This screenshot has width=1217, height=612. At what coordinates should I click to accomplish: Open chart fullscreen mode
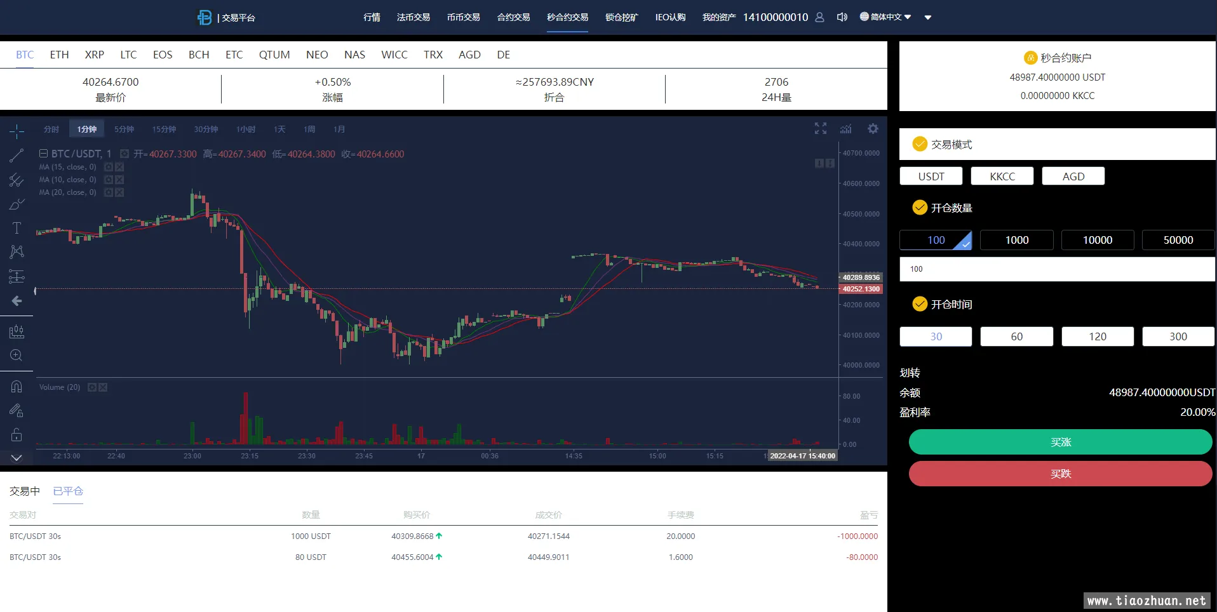[x=821, y=128]
